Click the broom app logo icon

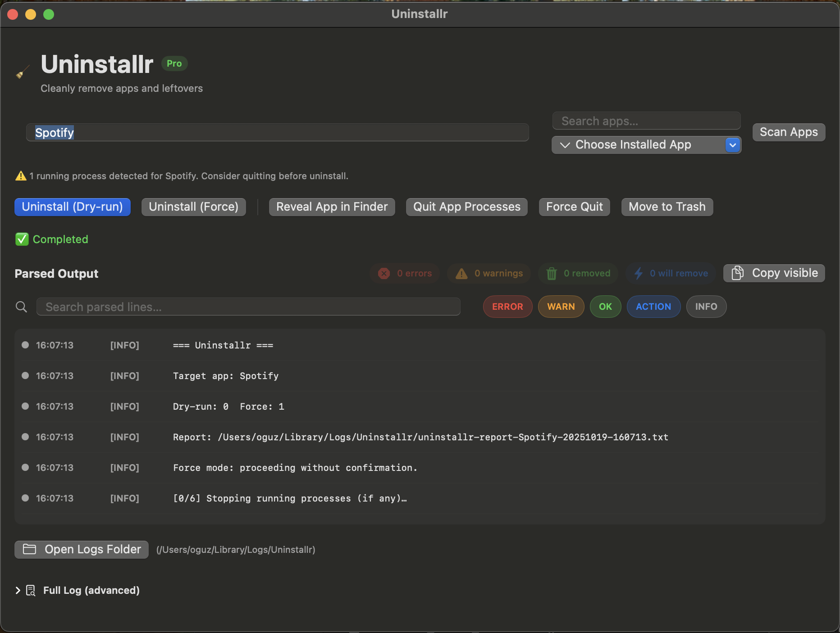(23, 72)
